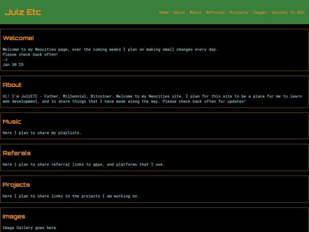The image size is (309, 232).
Task: Click the Images section heading
Action: coord(14,217)
